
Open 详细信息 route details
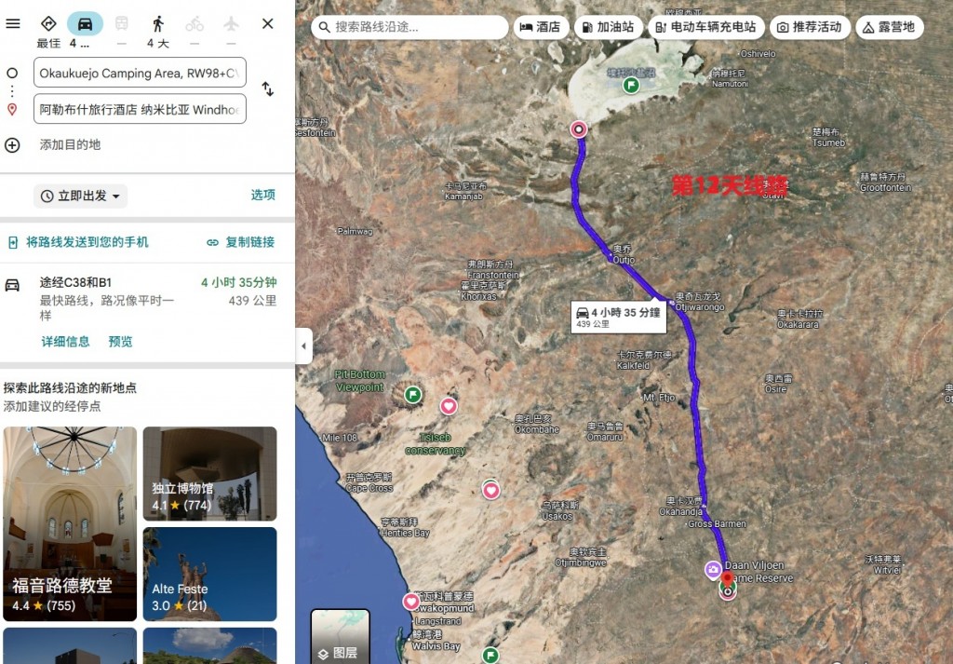click(x=65, y=342)
